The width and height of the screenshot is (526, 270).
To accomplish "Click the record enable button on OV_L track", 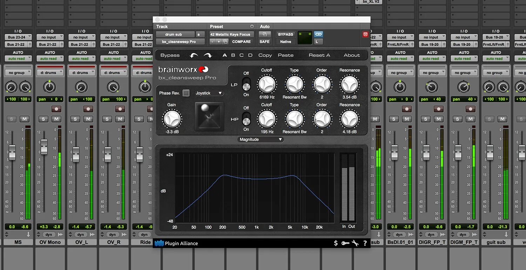I will pos(88,109).
